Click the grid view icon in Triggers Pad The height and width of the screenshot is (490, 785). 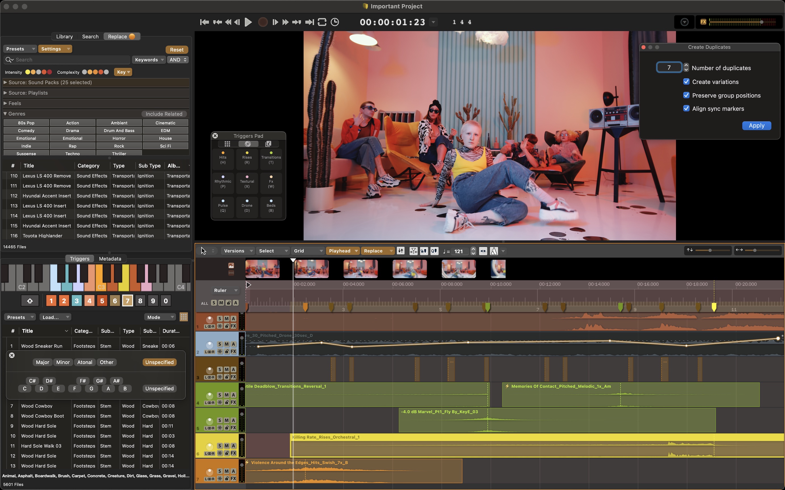coord(227,144)
